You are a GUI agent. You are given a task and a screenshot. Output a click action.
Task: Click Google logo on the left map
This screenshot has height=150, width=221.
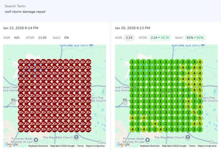(11, 145)
